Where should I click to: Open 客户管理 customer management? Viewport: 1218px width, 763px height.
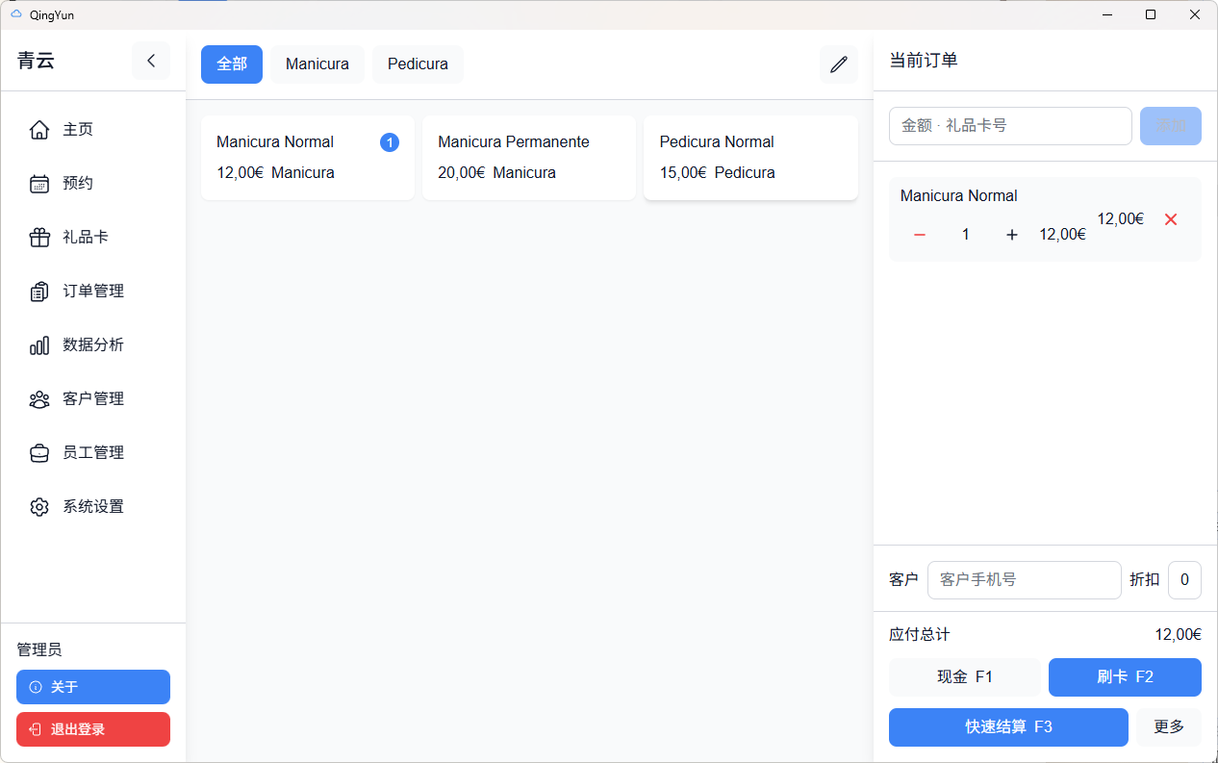click(93, 399)
